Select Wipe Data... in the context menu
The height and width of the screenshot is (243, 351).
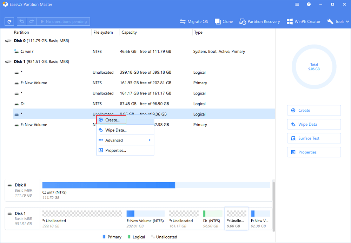tap(116, 130)
